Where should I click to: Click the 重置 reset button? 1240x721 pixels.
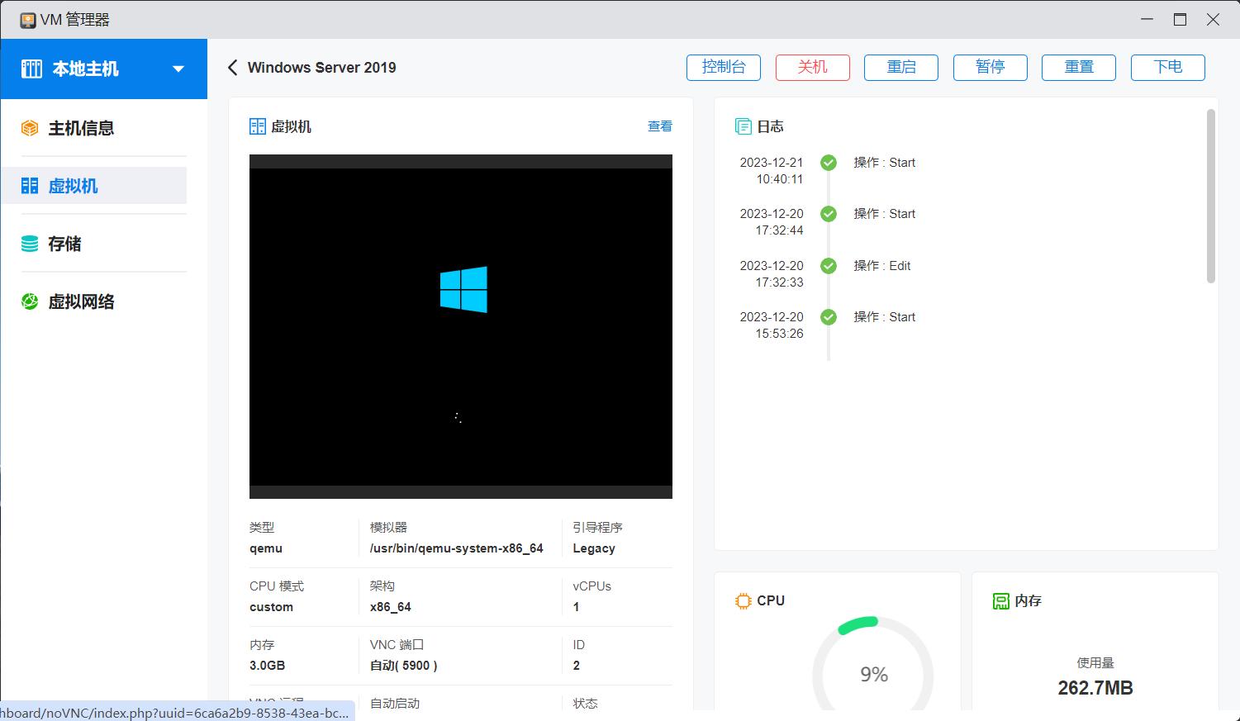point(1079,68)
